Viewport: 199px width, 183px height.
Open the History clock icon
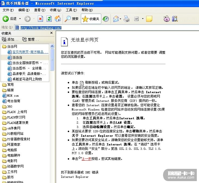click(x=106, y=19)
